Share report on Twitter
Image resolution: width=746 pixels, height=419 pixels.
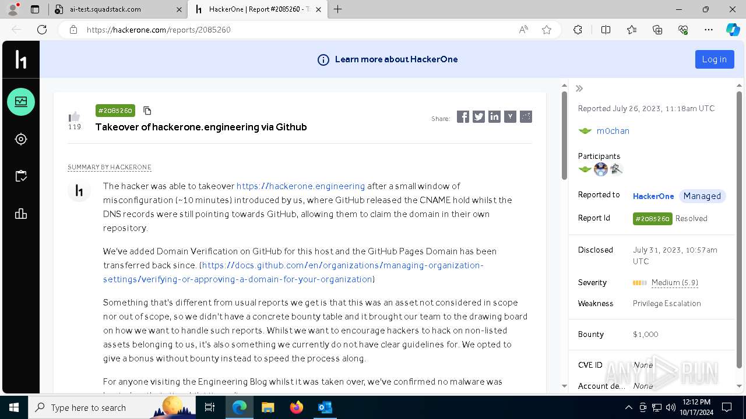tap(478, 117)
